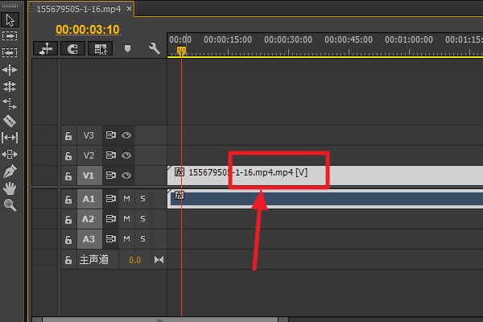Image resolution: width=483 pixels, height=322 pixels.
Task: Click the fx badge on audio clip
Action: pos(180,195)
